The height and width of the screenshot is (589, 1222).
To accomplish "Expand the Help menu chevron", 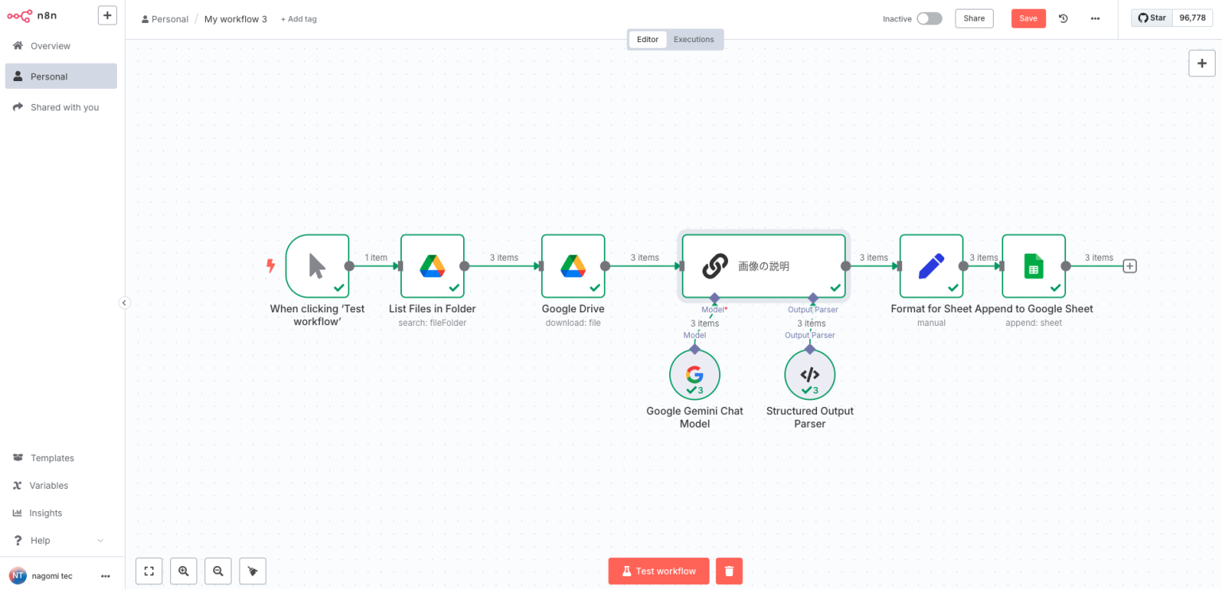I will tap(100, 541).
